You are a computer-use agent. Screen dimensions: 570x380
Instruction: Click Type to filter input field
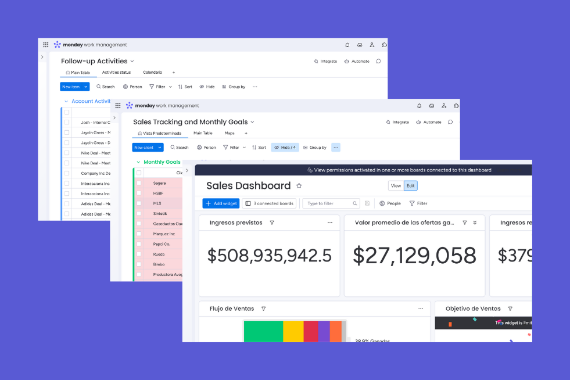click(x=331, y=203)
